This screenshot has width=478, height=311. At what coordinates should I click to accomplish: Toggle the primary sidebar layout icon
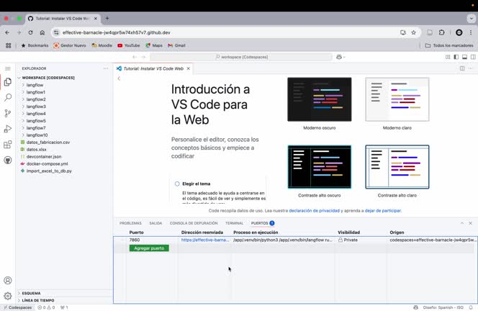tap(456, 57)
